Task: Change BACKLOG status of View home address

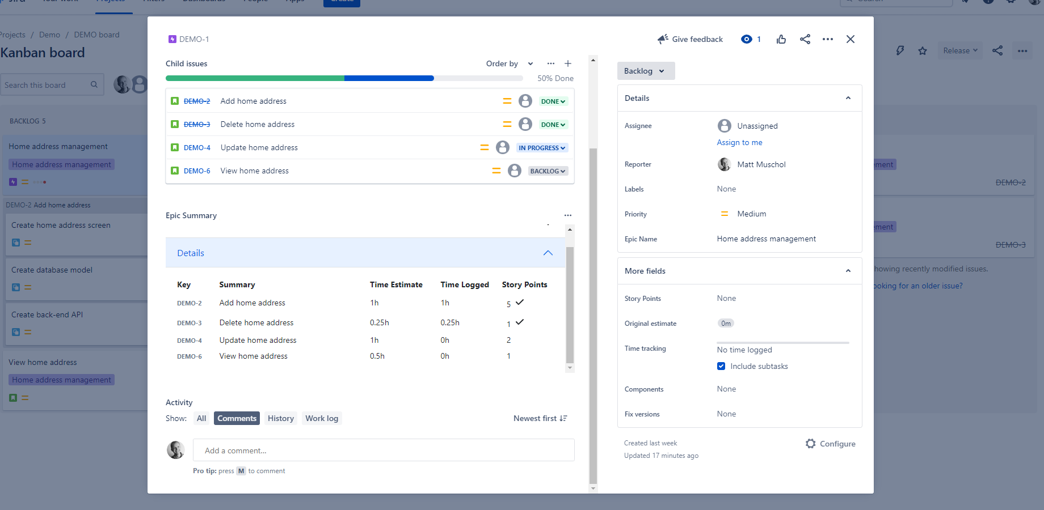Action: (x=548, y=171)
